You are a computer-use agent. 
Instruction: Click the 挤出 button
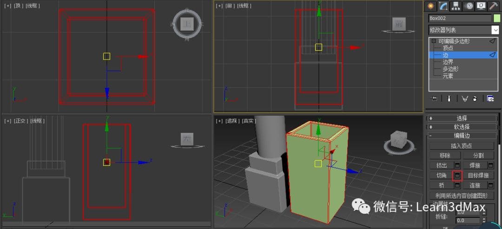click(441, 165)
